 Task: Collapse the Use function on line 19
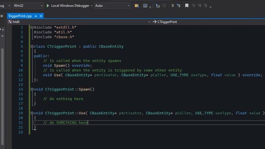[x=32, y=113]
